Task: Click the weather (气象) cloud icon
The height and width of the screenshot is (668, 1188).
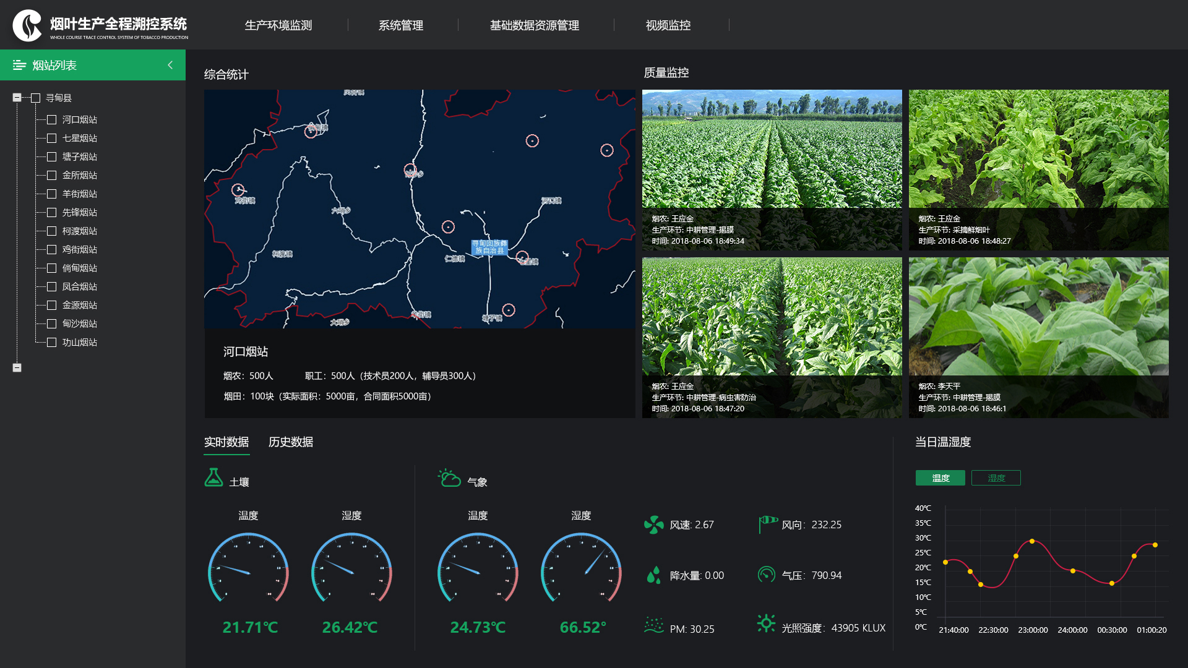Action: pos(449,478)
